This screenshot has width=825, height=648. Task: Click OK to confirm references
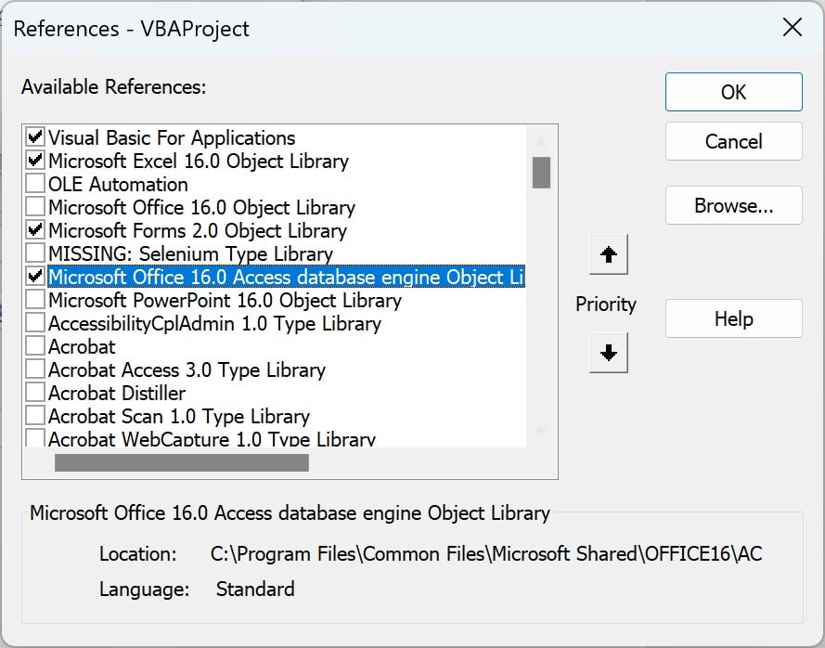(733, 92)
